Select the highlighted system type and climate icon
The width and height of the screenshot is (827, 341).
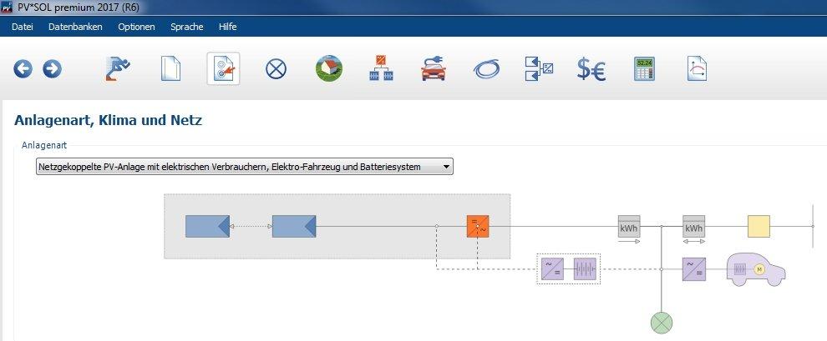click(x=223, y=68)
